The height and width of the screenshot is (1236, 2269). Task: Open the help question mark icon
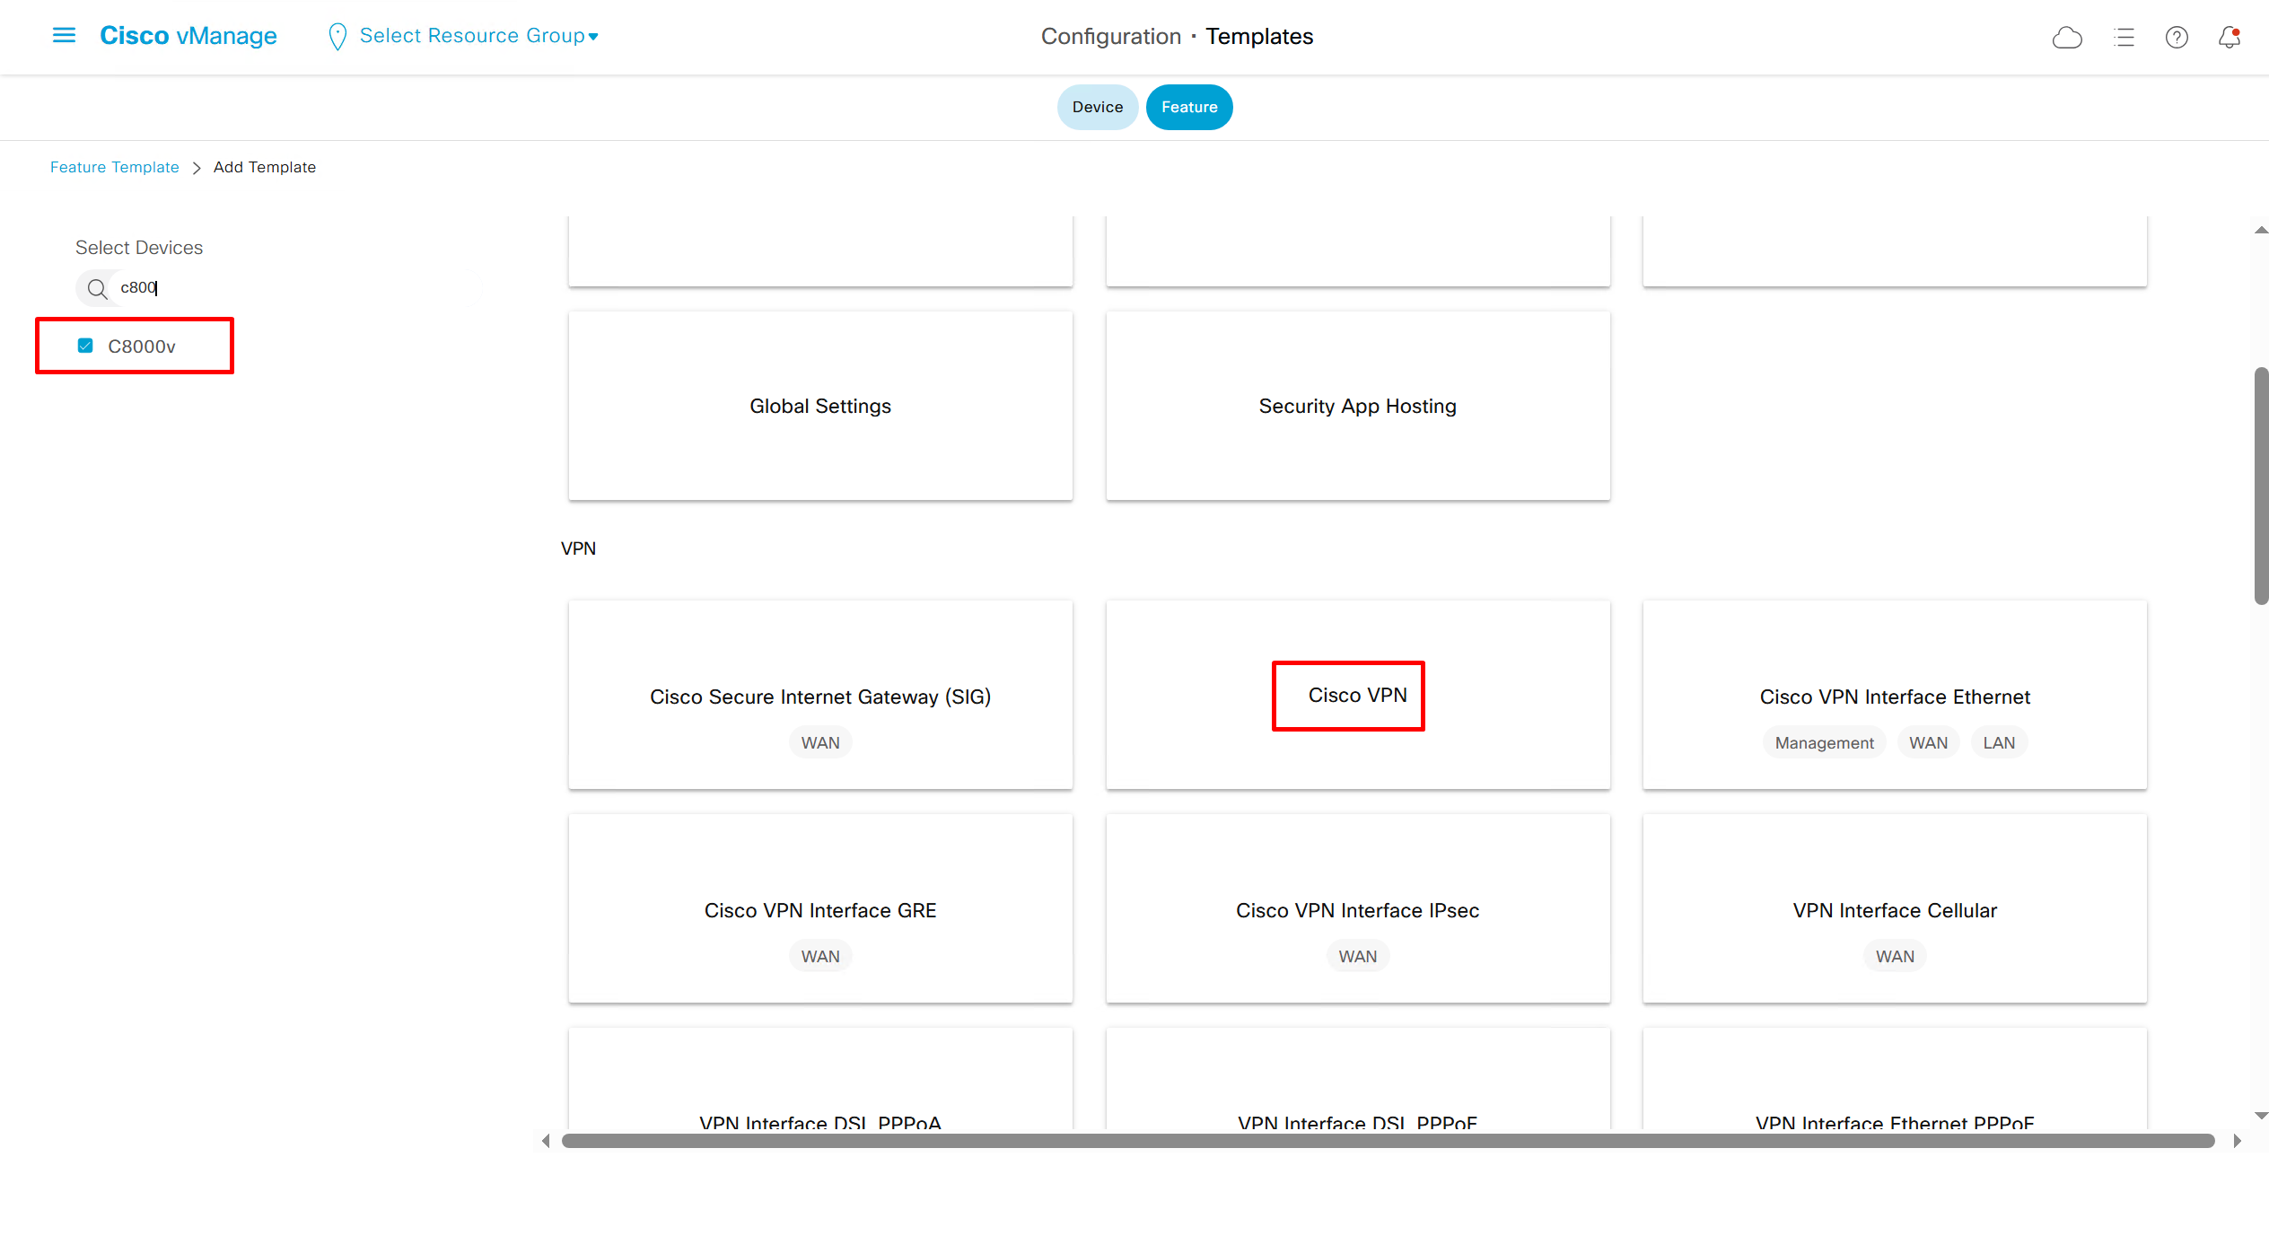pos(2177,37)
